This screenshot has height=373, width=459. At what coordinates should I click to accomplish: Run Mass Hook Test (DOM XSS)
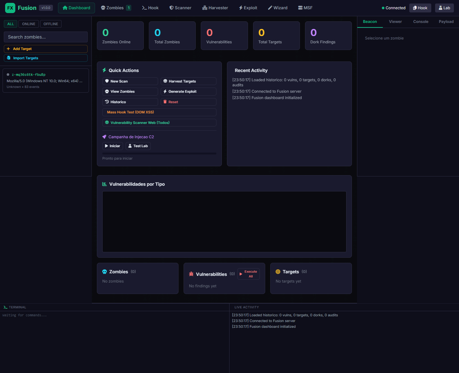[x=159, y=112]
